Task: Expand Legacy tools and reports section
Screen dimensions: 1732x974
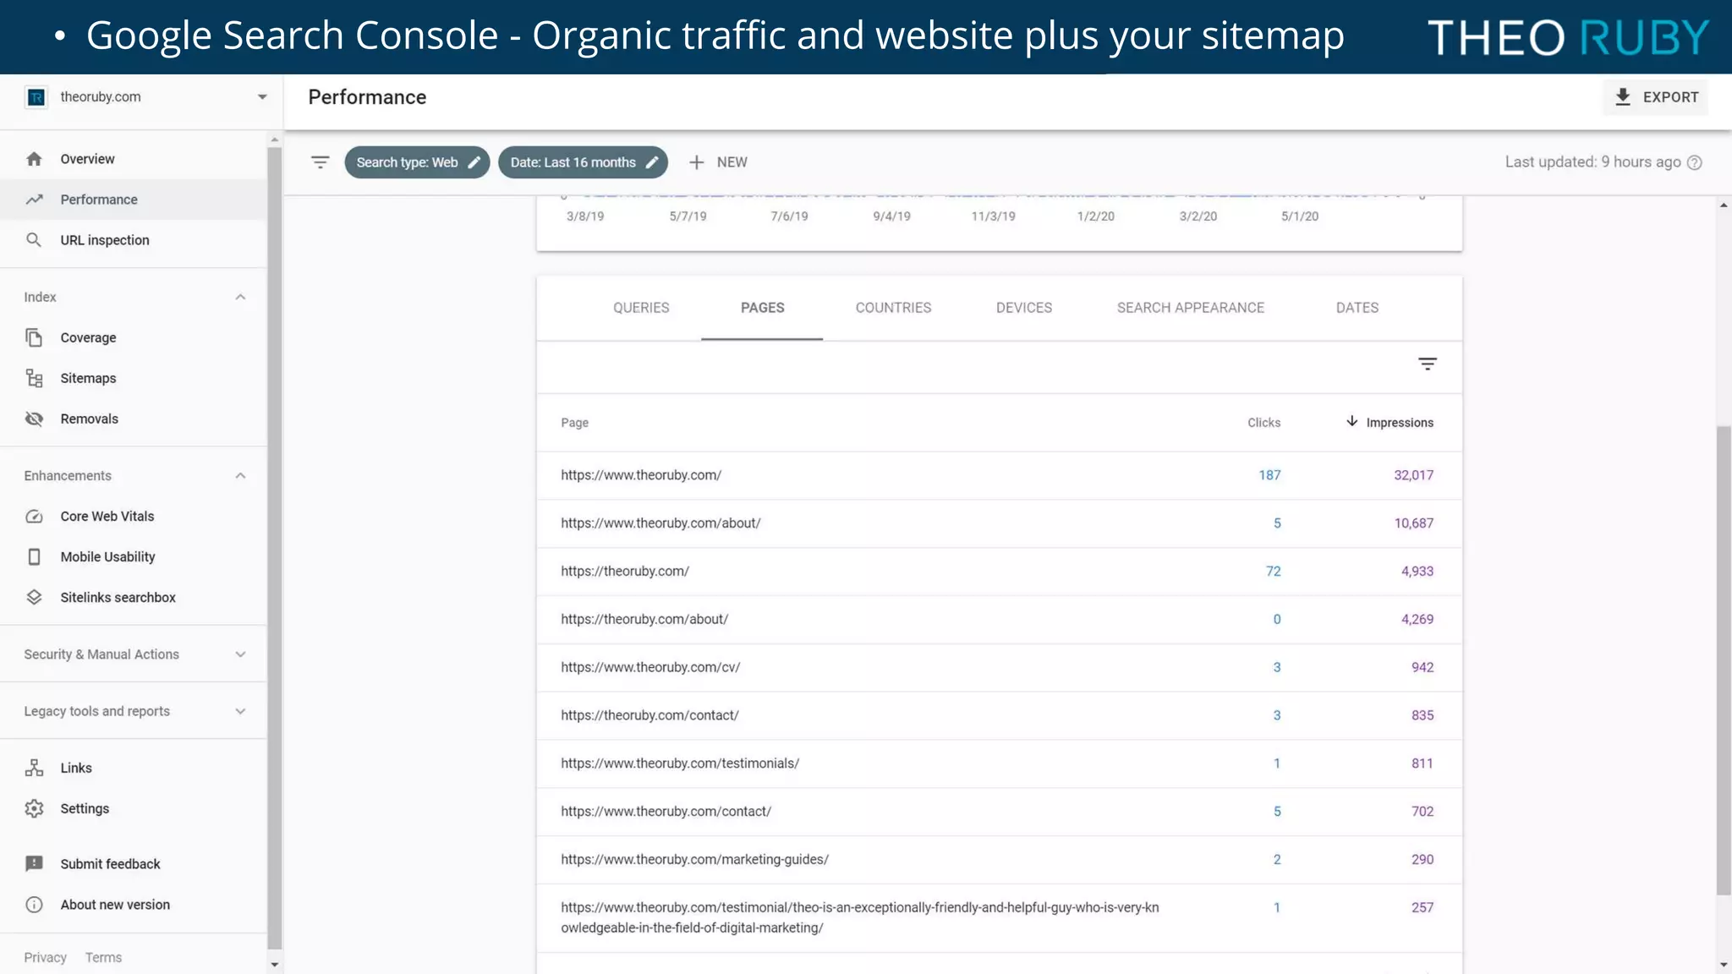Action: tap(240, 711)
